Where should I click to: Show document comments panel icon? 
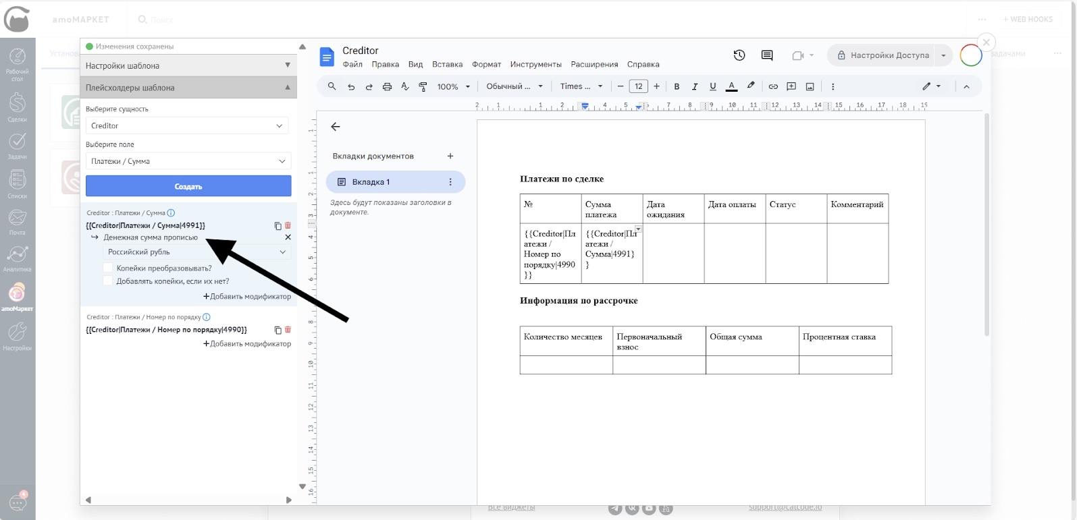(x=767, y=55)
